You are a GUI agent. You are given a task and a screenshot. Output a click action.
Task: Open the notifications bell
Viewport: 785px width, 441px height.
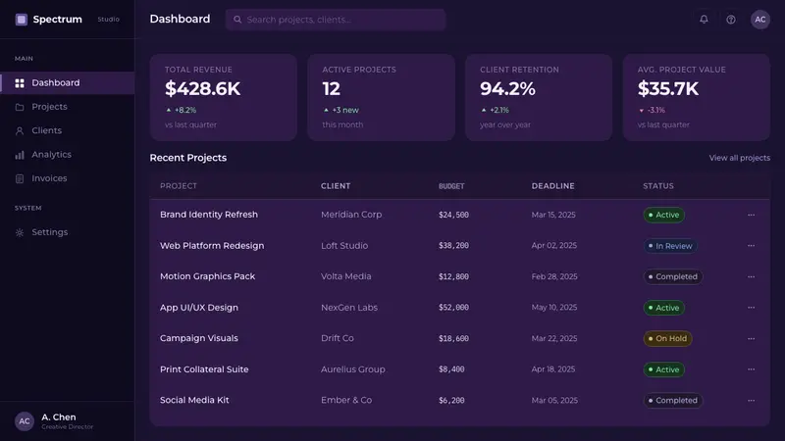coord(704,20)
